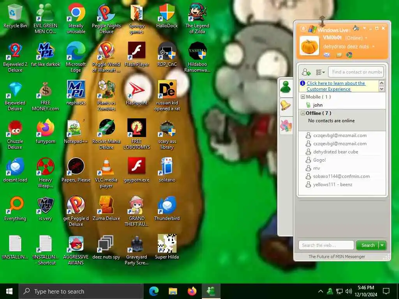Click the pumpkin display picture
Viewport: 399px width, 299px height.
pyautogui.click(x=309, y=46)
